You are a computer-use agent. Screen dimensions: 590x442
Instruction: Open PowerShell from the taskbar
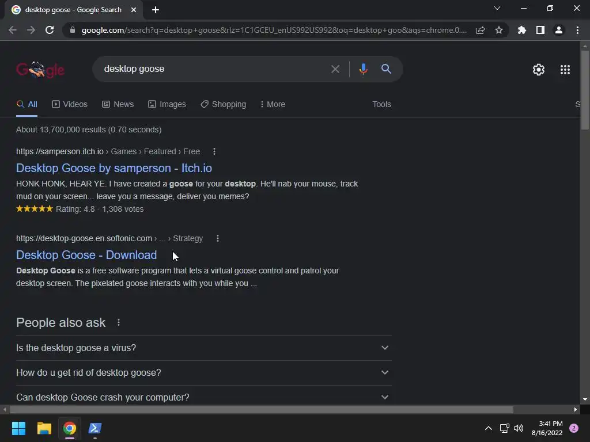click(x=95, y=428)
